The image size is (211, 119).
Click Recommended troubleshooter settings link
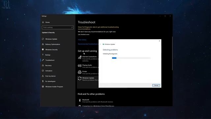click(88, 44)
